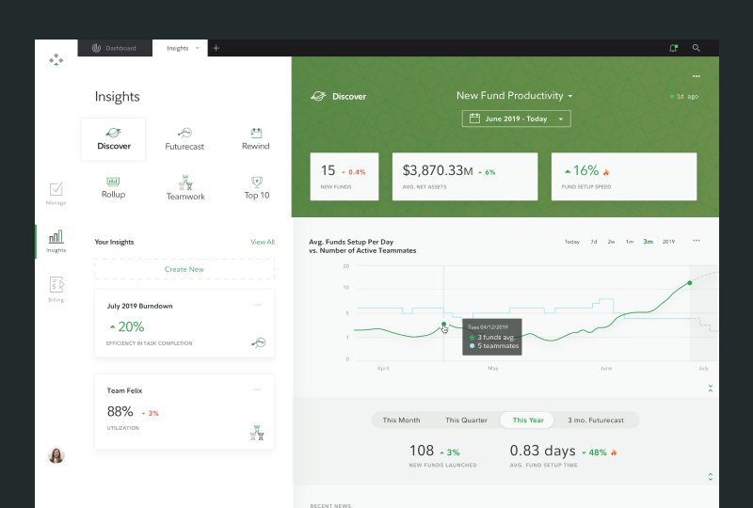The image size is (753, 508).
Task: Select the Rollup insight tile
Action: (x=113, y=188)
